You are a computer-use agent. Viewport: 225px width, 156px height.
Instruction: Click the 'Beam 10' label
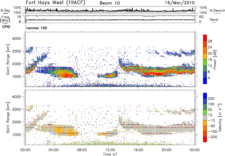tap(110, 3)
